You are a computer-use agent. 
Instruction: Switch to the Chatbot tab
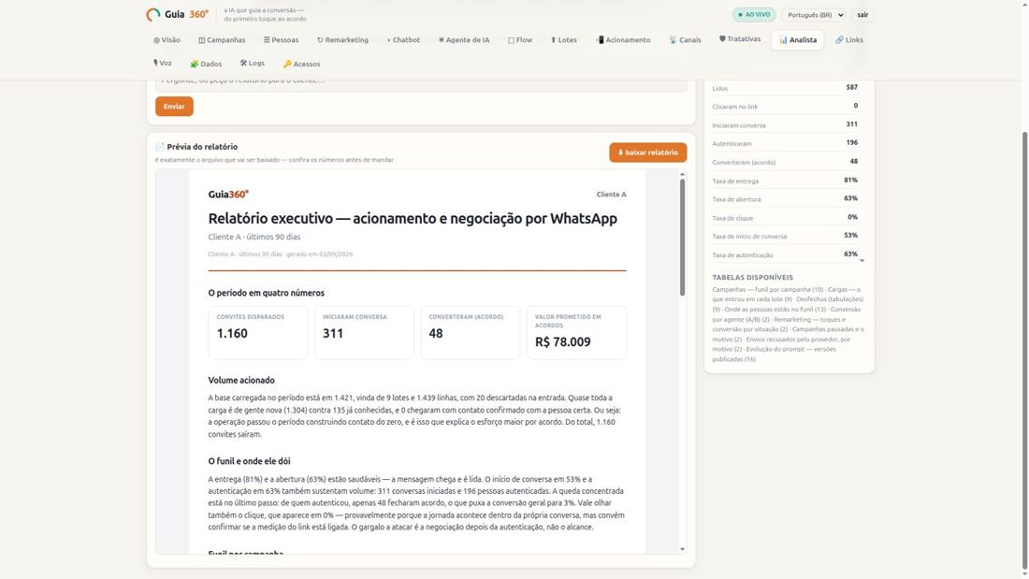(403, 40)
